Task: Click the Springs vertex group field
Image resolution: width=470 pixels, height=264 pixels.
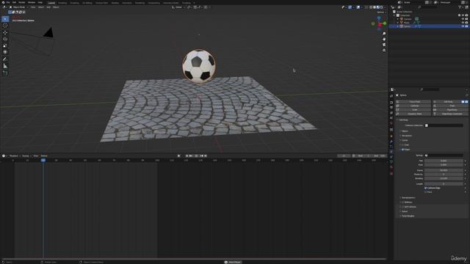Action: click(x=444, y=155)
